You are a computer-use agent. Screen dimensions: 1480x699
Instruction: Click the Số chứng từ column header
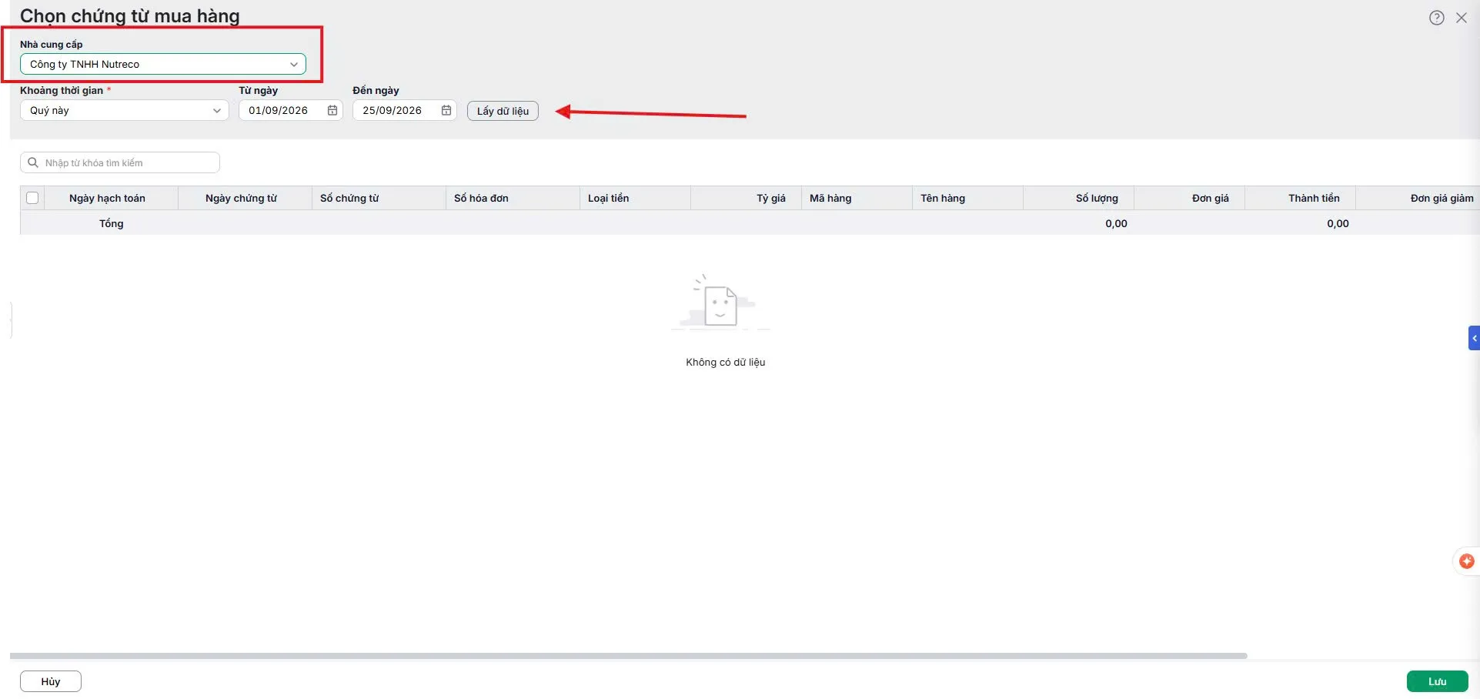tap(379, 198)
